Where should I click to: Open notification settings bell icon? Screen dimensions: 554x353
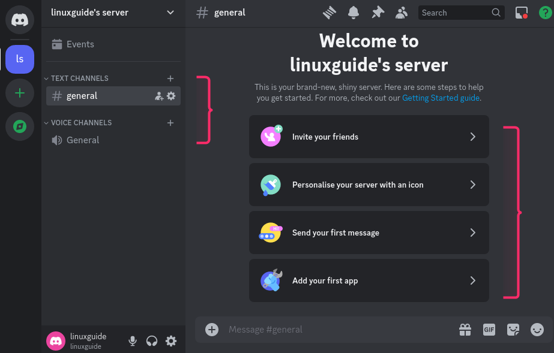click(354, 12)
